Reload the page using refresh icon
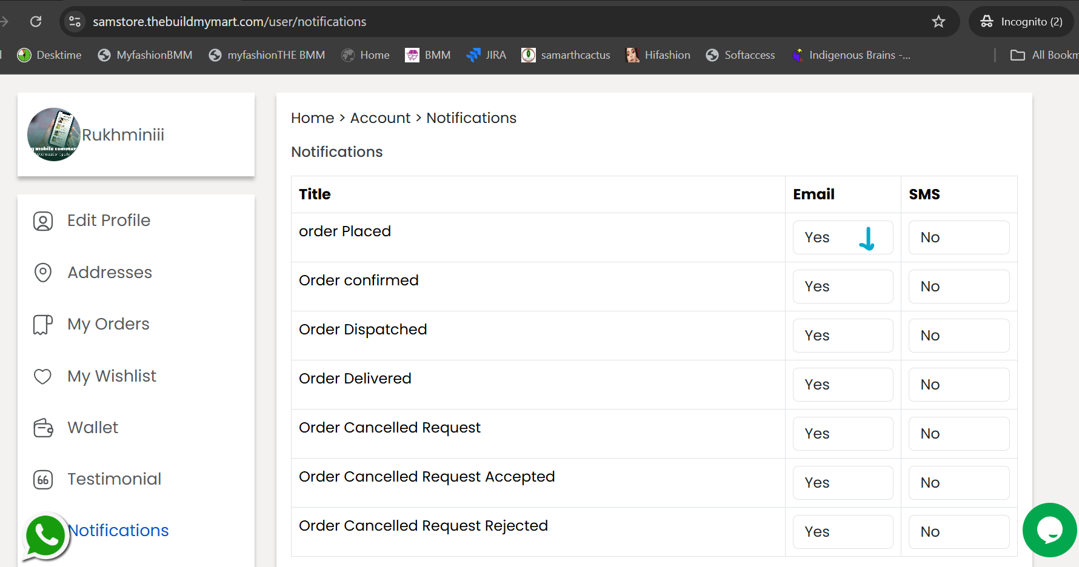 coord(36,22)
